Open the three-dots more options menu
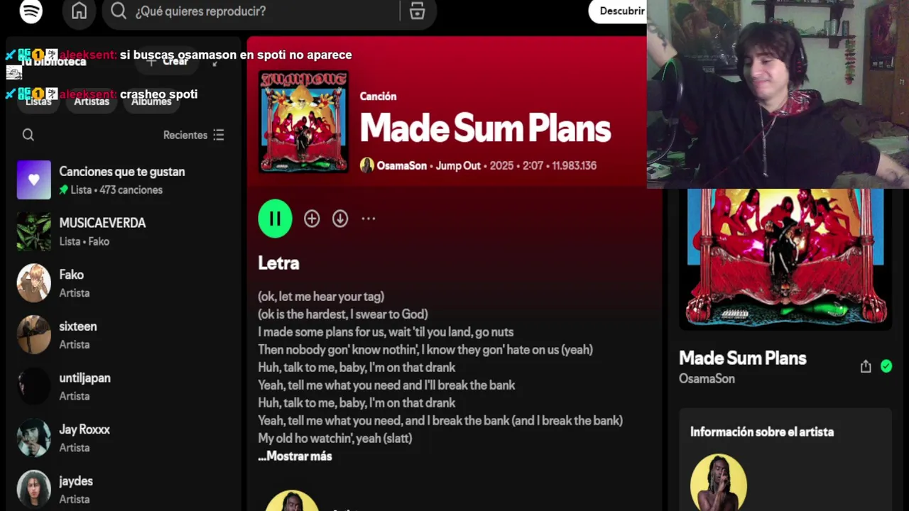The height and width of the screenshot is (511, 909). tap(368, 219)
